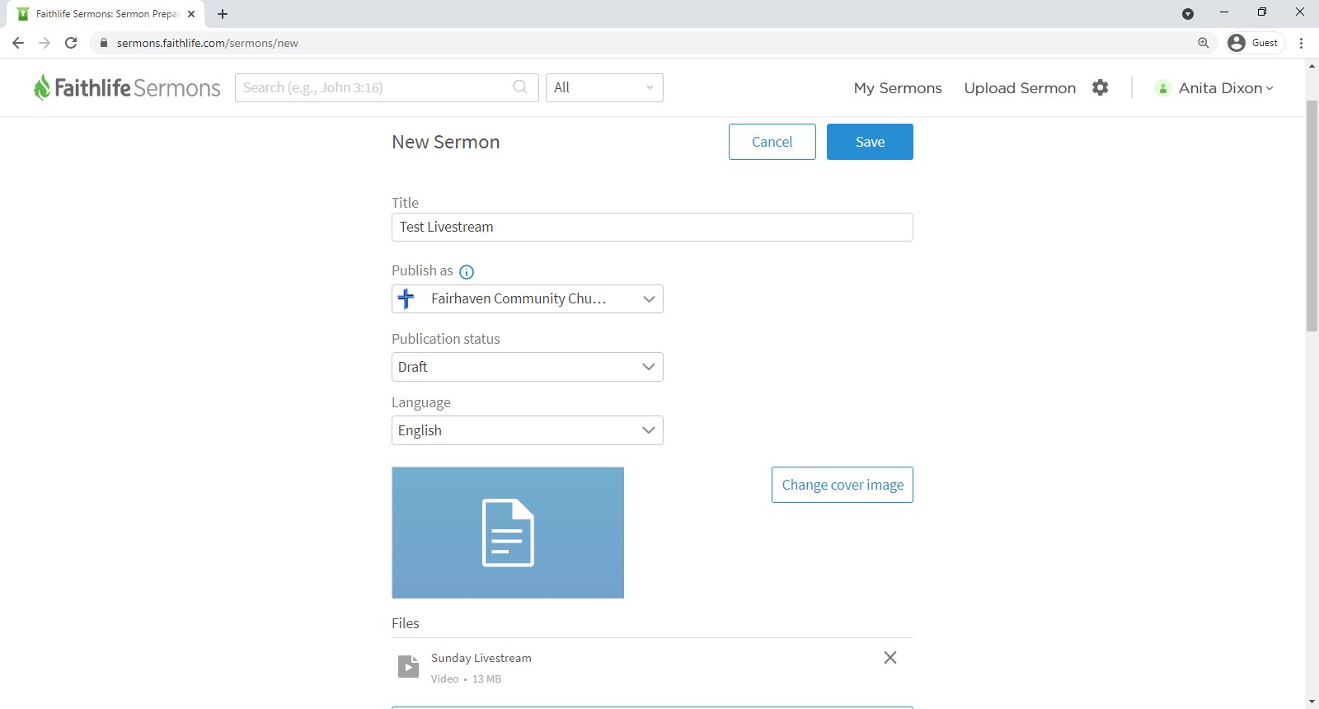Open a new browser tab
1319x709 pixels.
click(x=223, y=14)
